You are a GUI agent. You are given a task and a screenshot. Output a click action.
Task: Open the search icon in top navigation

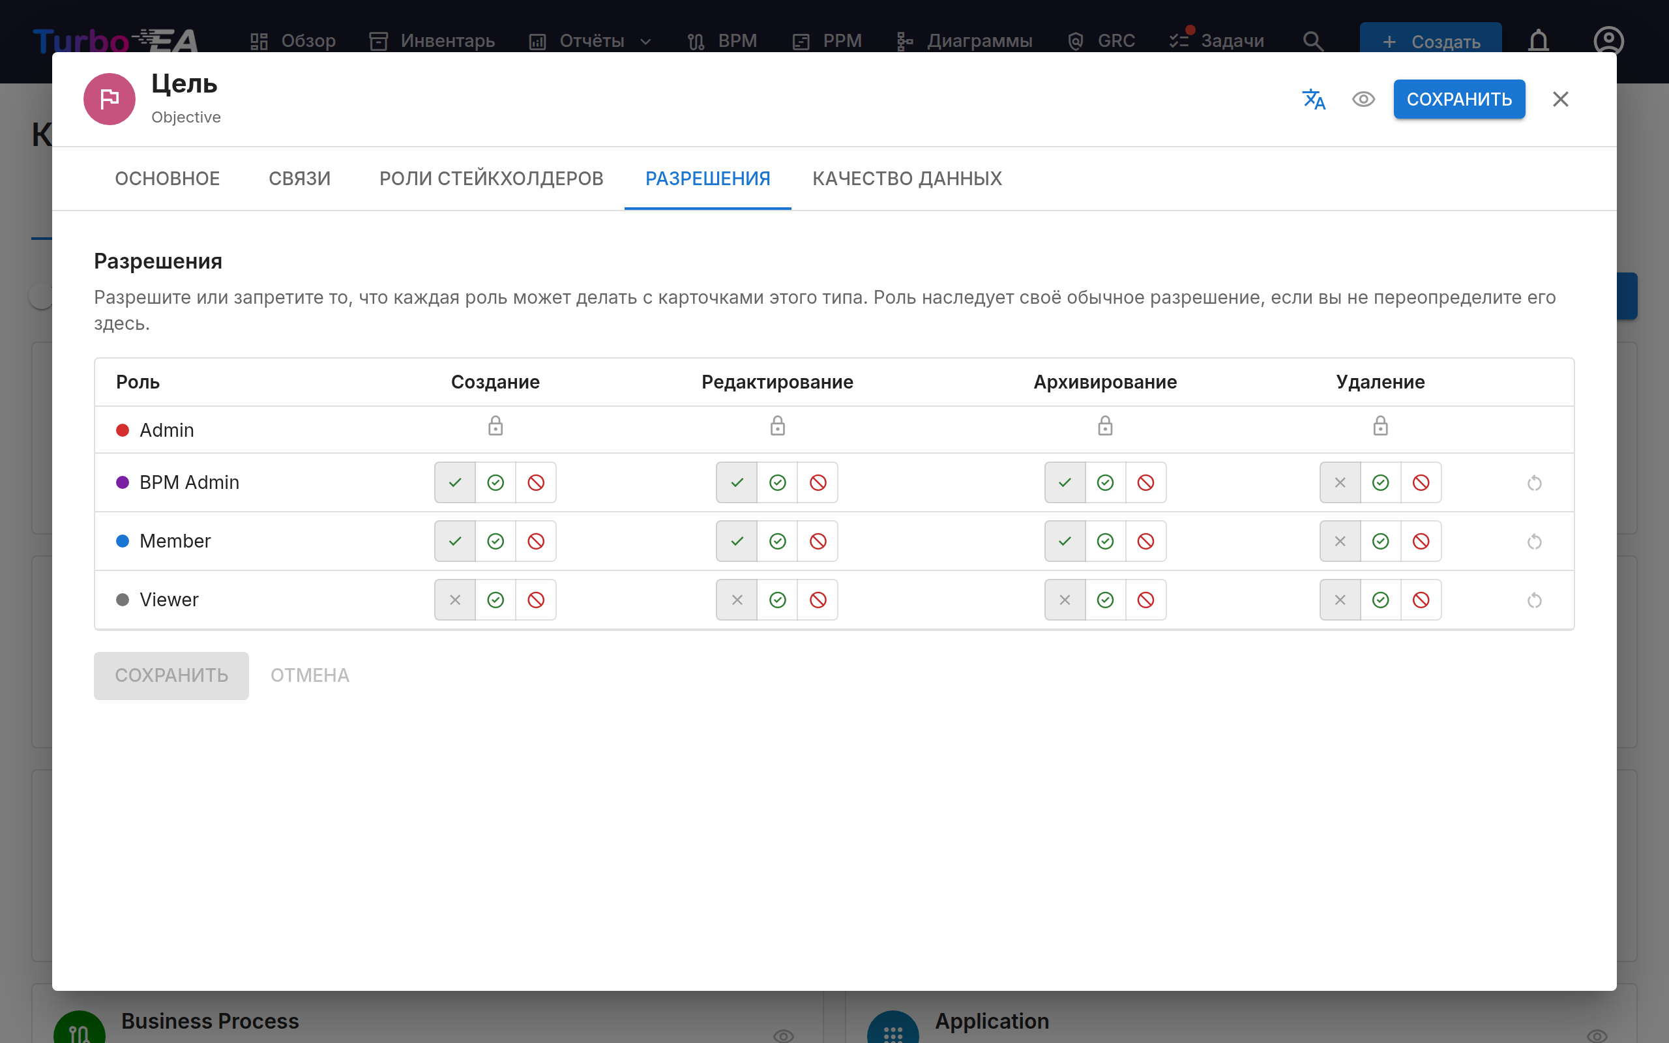(1313, 41)
